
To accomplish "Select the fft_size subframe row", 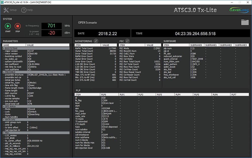I will point(206,54).
